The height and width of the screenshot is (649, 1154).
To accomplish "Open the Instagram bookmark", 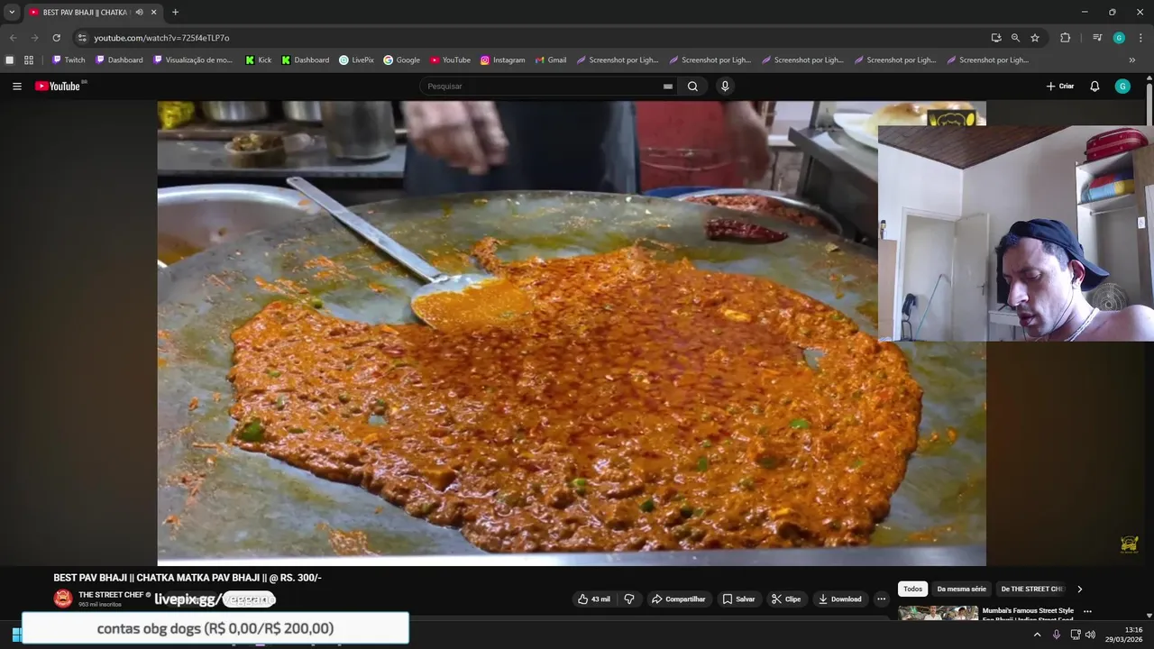I will pyautogui.click(x=502, y=60).
